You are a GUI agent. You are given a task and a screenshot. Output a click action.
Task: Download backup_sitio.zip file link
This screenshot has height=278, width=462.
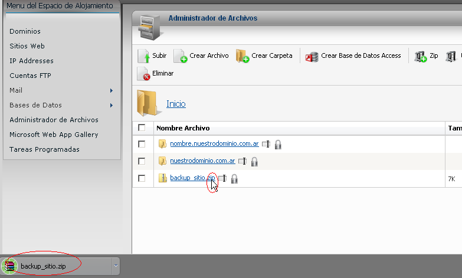[193, 178]
